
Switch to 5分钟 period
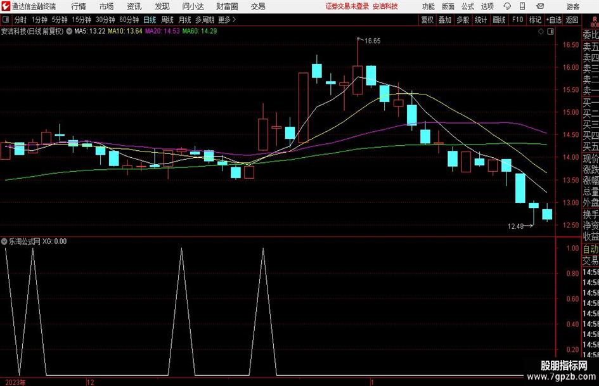coord(59,20)
